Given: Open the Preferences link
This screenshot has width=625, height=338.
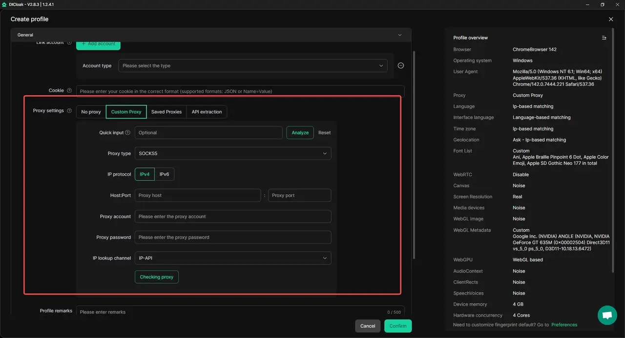Looking at the screenshot, I should click(x=564, y=325).
